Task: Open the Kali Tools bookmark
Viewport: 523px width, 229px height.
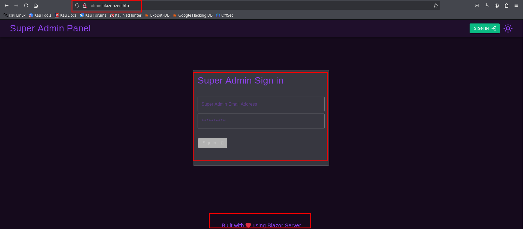Action: click(40, 15)
